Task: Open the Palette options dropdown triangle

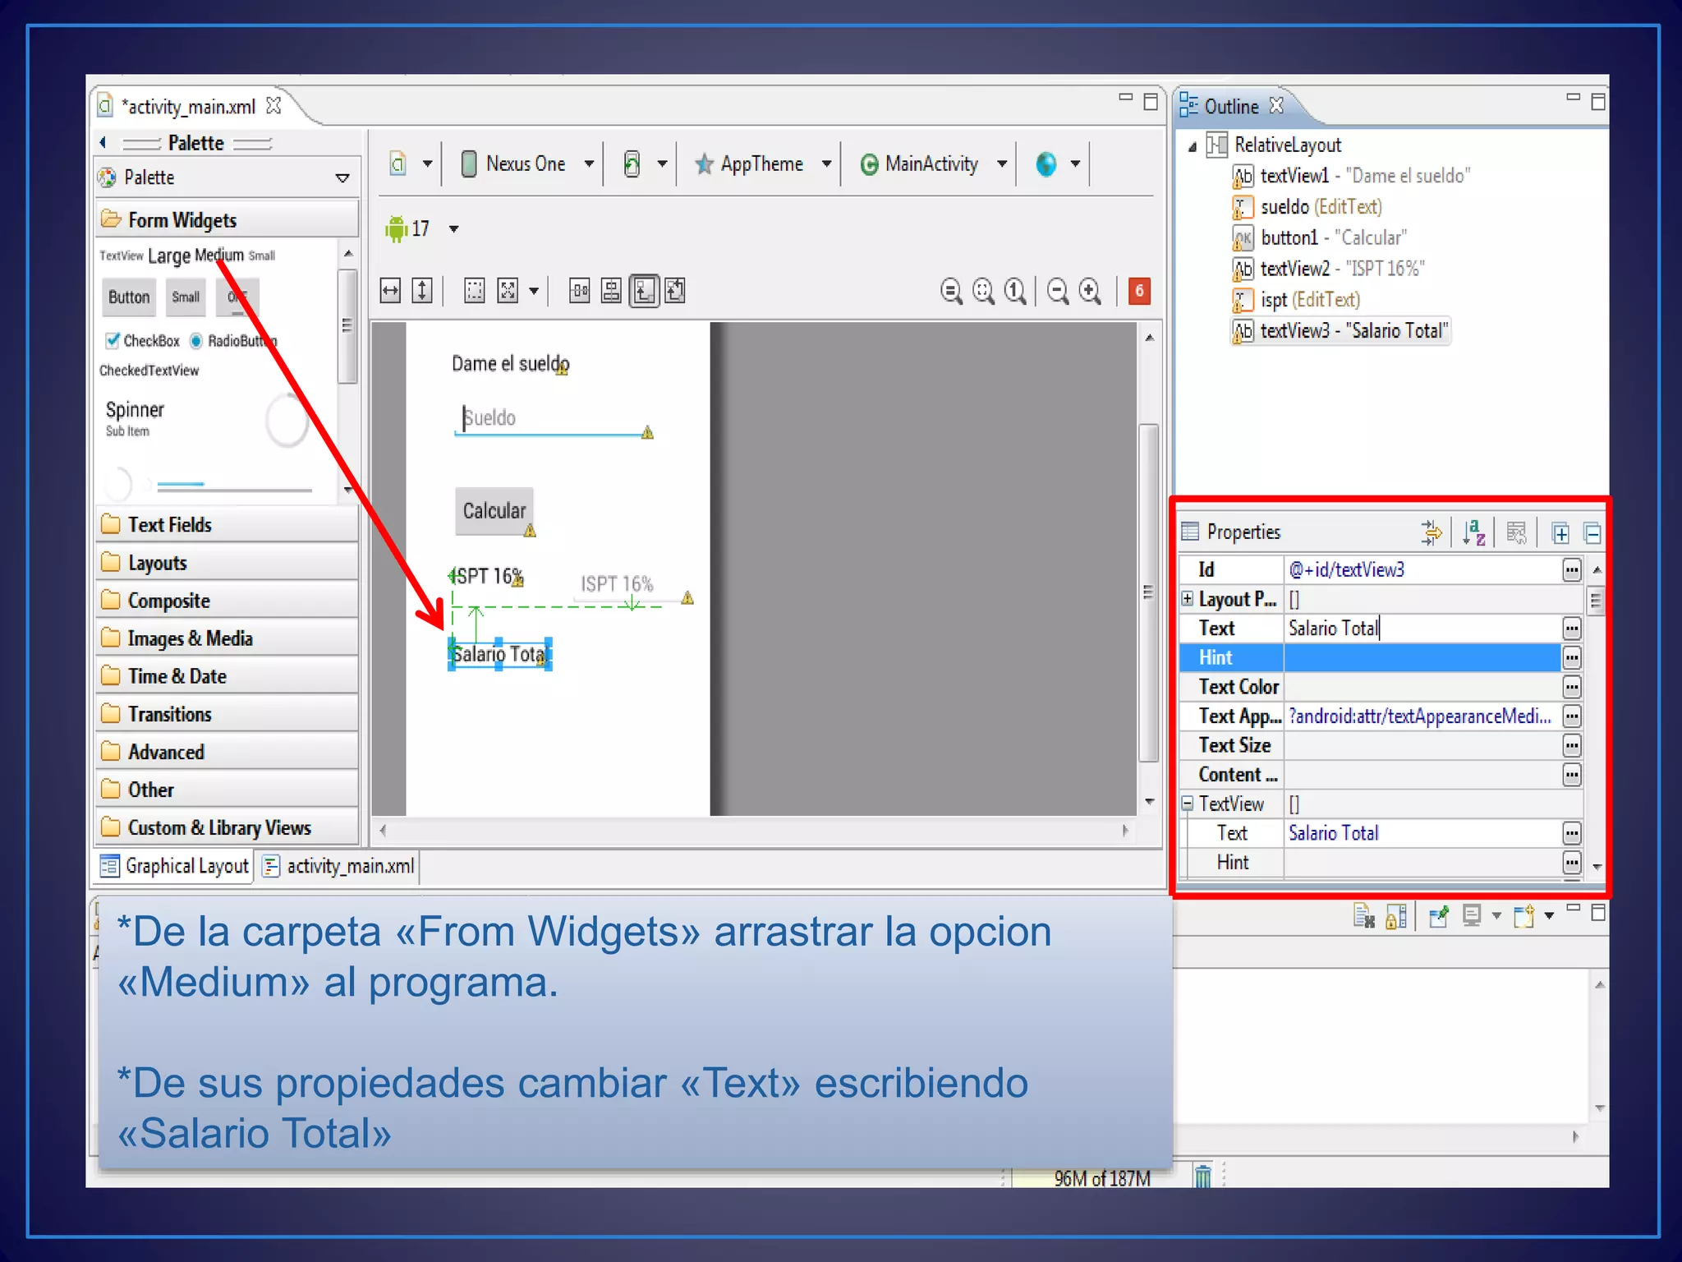Action: coord(342,177)
